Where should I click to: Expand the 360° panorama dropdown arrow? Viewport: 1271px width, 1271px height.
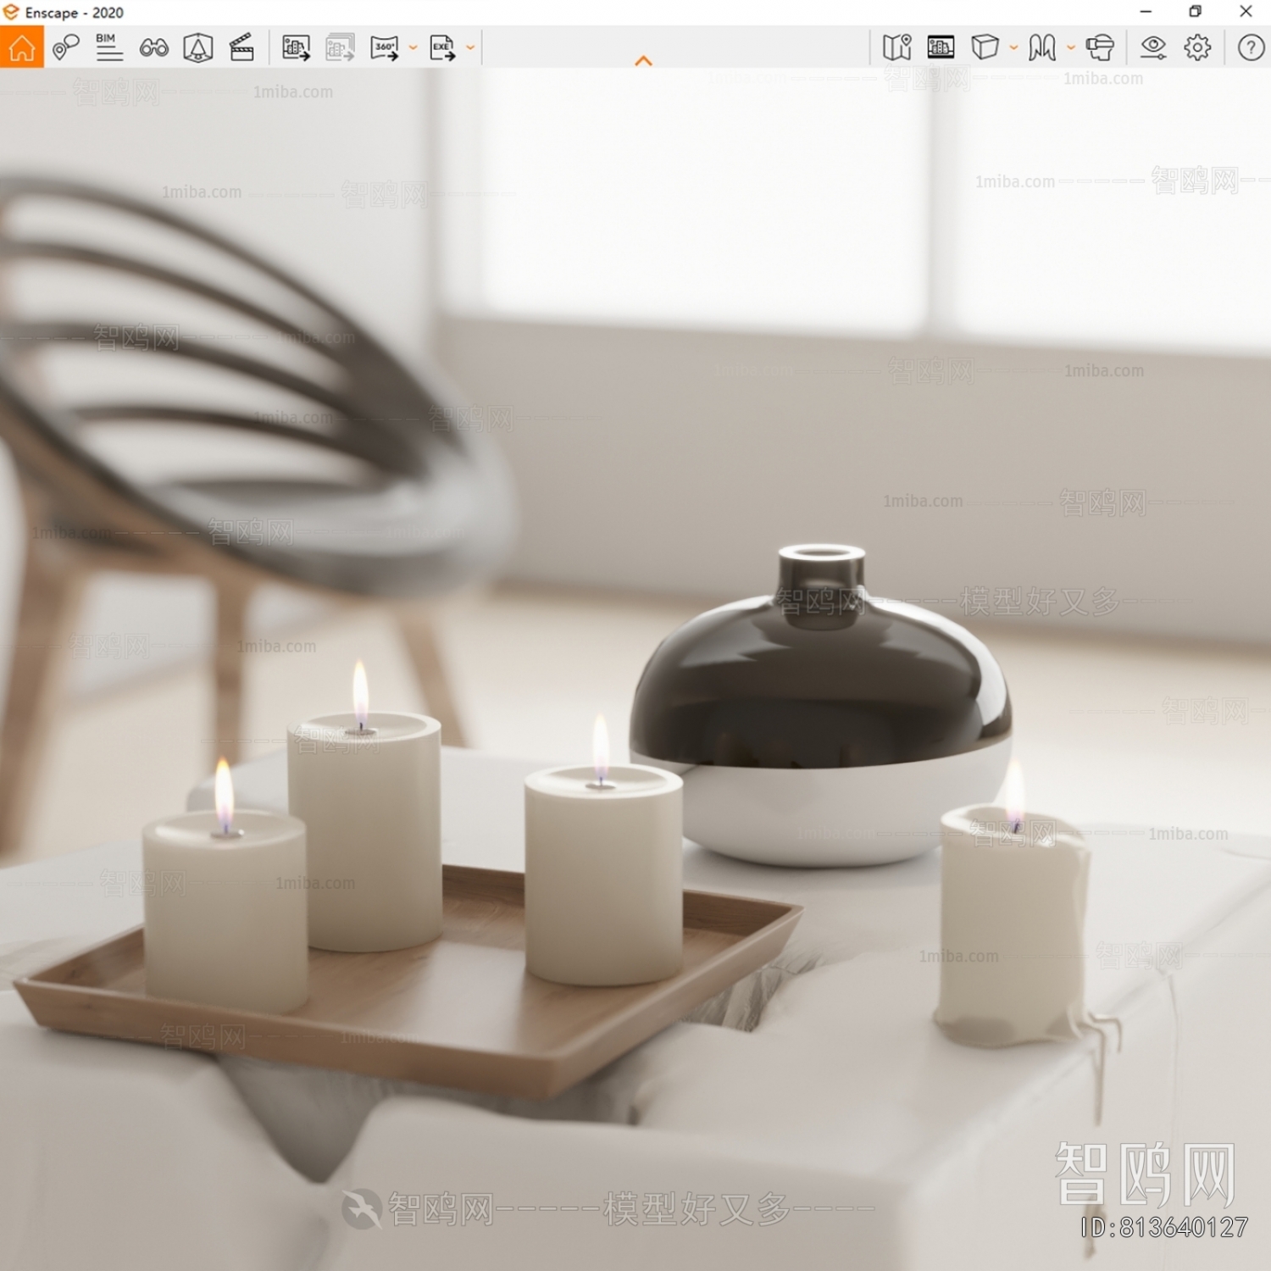(413, 47)
